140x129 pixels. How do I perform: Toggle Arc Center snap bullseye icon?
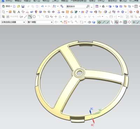tap(125, 22)
